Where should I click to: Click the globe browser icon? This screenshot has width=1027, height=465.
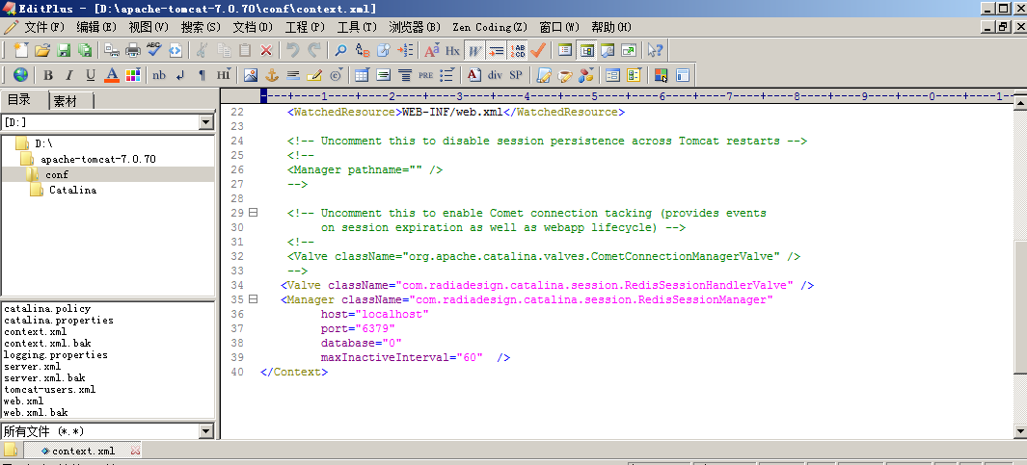(x=21, y=74)
